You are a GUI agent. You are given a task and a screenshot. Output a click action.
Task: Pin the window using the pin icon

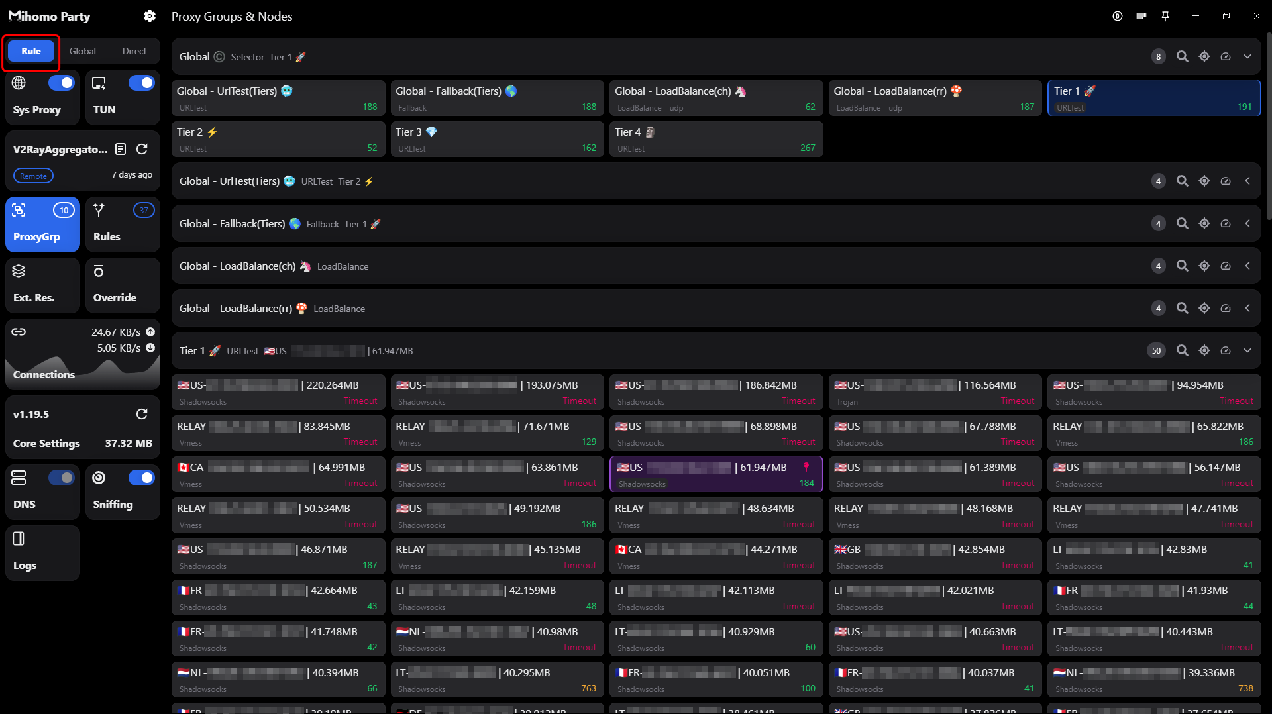(x=1165, y=16)
